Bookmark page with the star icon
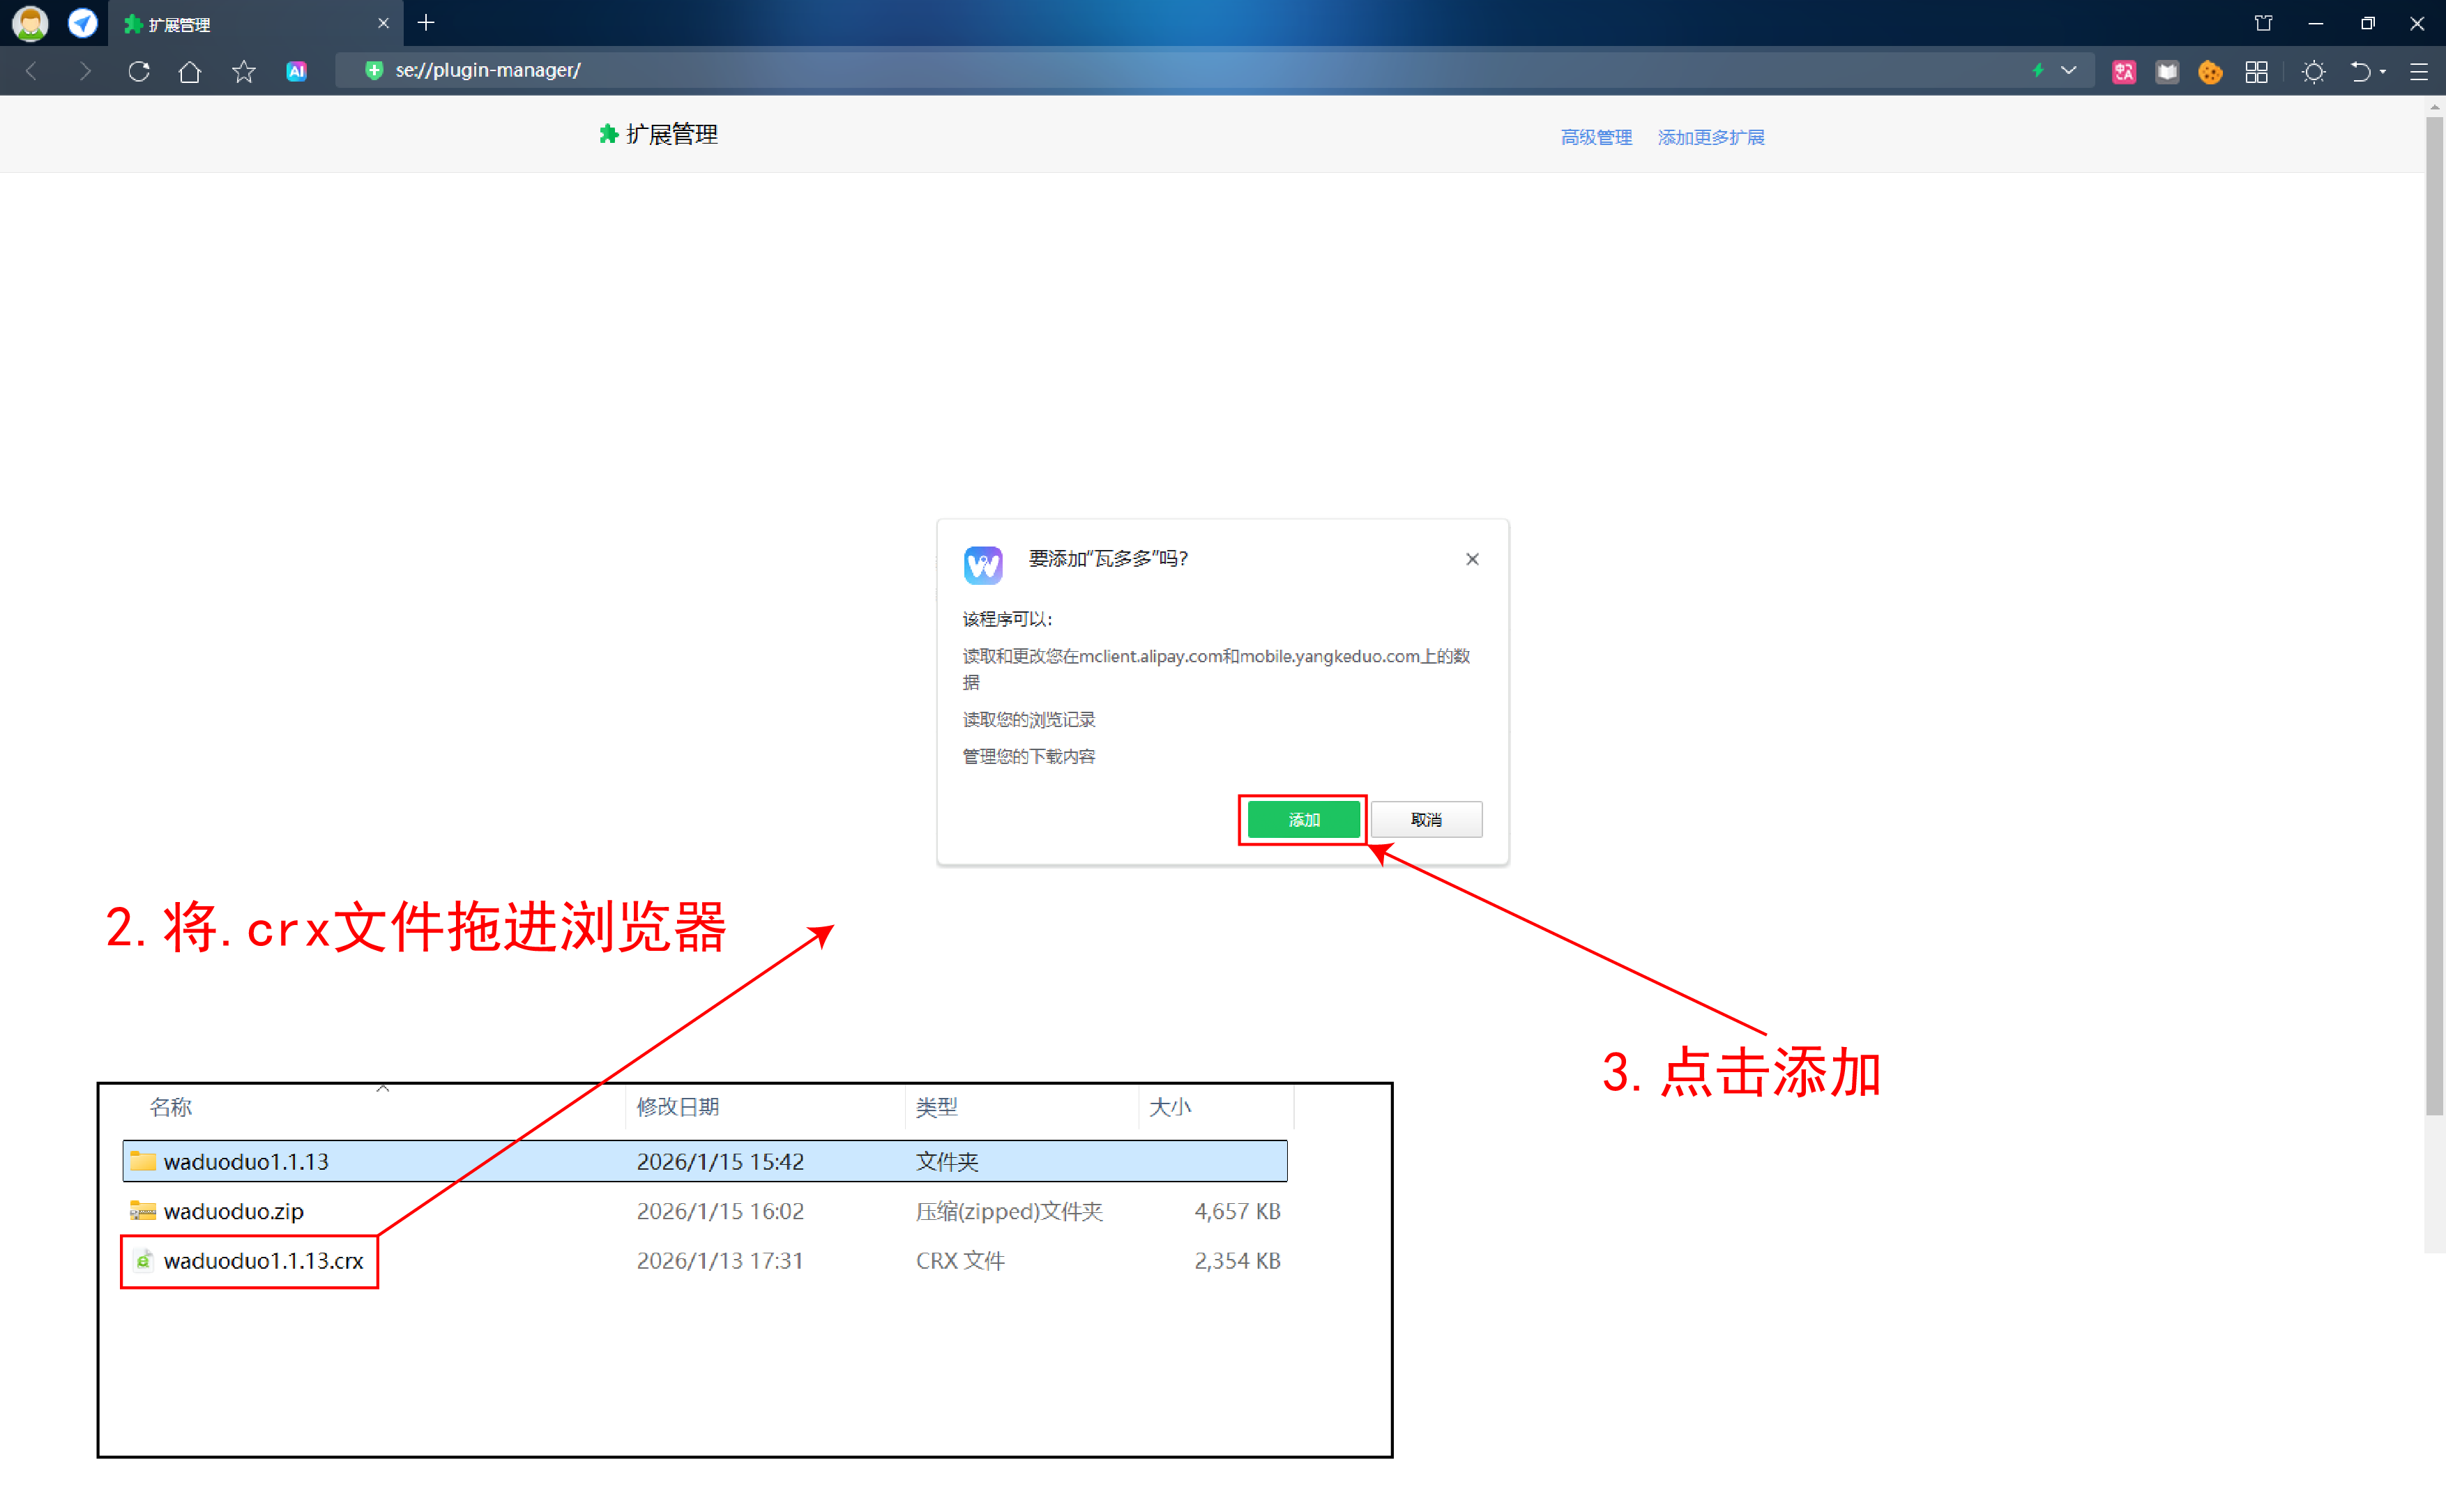This screenshot has height=1512, width=2446. click(243, 71)
